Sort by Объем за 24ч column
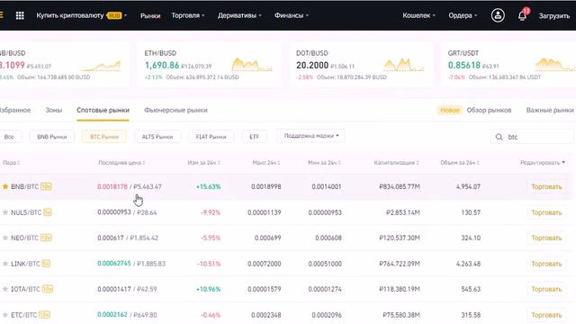This screenshot has width=576, height=324. (460, 162)
